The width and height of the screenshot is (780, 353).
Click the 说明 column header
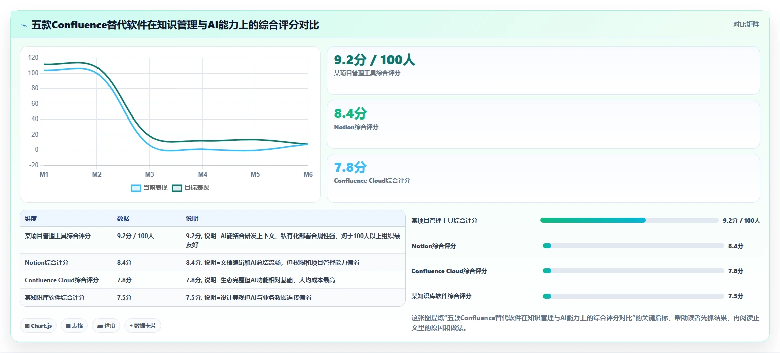[x=192, y=219]
